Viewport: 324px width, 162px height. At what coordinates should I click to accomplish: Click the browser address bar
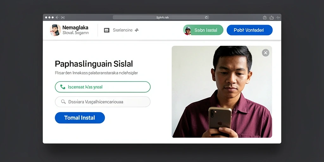(x=161, y=18)
